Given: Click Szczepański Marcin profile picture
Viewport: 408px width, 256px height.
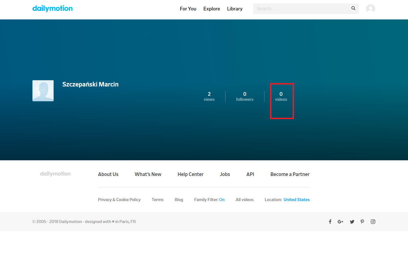Looking at the screenshot, I should point(43,91).
